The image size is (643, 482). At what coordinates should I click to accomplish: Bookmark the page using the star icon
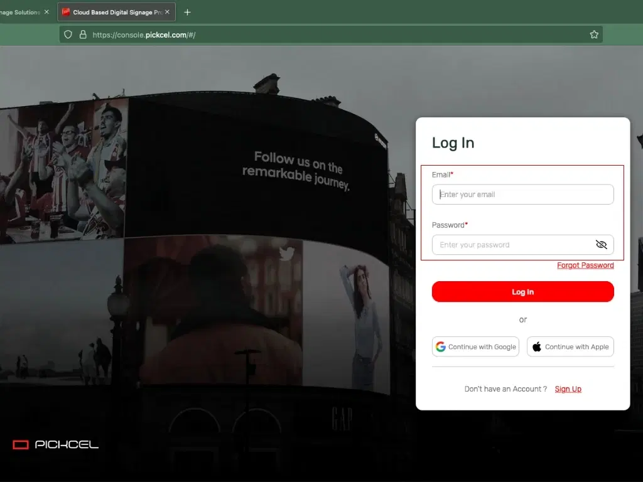click(x=594, y=35)
